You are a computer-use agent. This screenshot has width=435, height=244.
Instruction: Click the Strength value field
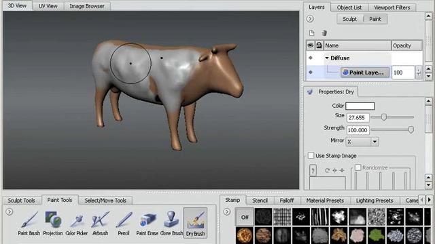(358, 130)
